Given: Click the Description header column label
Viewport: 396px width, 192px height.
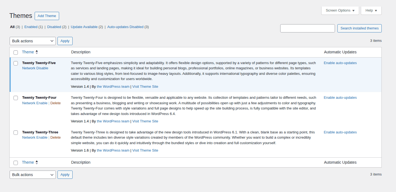Looking at the screenshot, I should point(81,52).
